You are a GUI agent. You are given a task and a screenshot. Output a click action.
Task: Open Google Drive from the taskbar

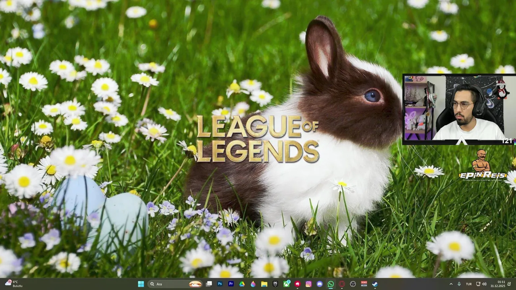click(x=242, y=284)
